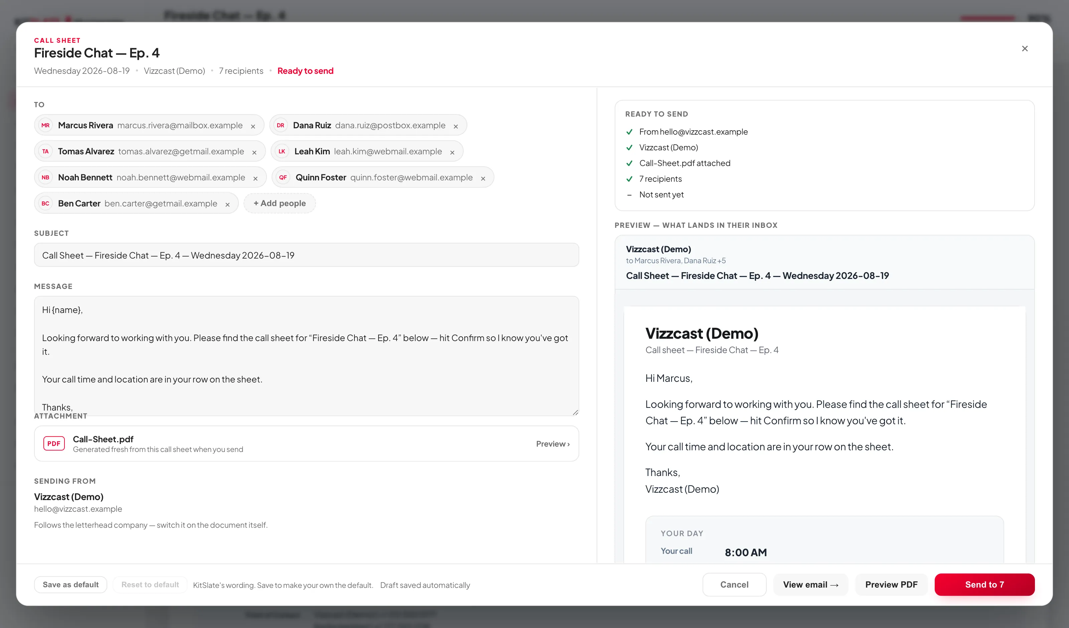Click the PDF attachment icon
The height and width of the screenshot is (628, 1069).
pos(54,443)
